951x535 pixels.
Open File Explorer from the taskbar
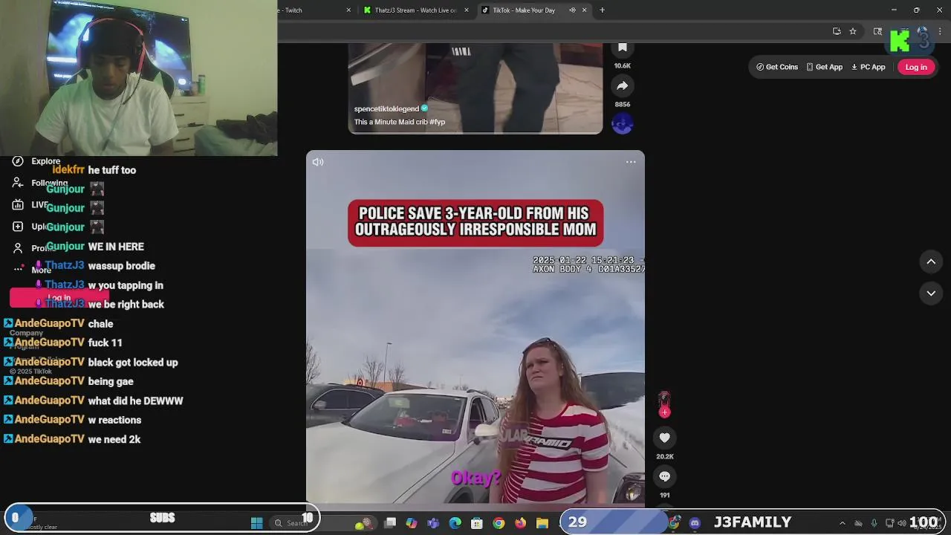pyautogui.click(x=542, y=523)
